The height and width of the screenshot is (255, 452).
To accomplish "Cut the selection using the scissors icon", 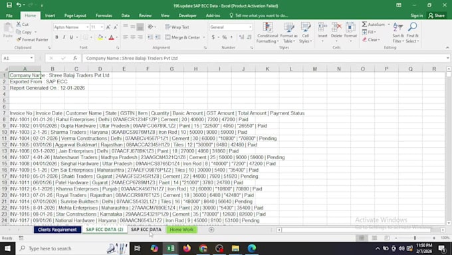I will pyautogui.click(x=23, y=25).
